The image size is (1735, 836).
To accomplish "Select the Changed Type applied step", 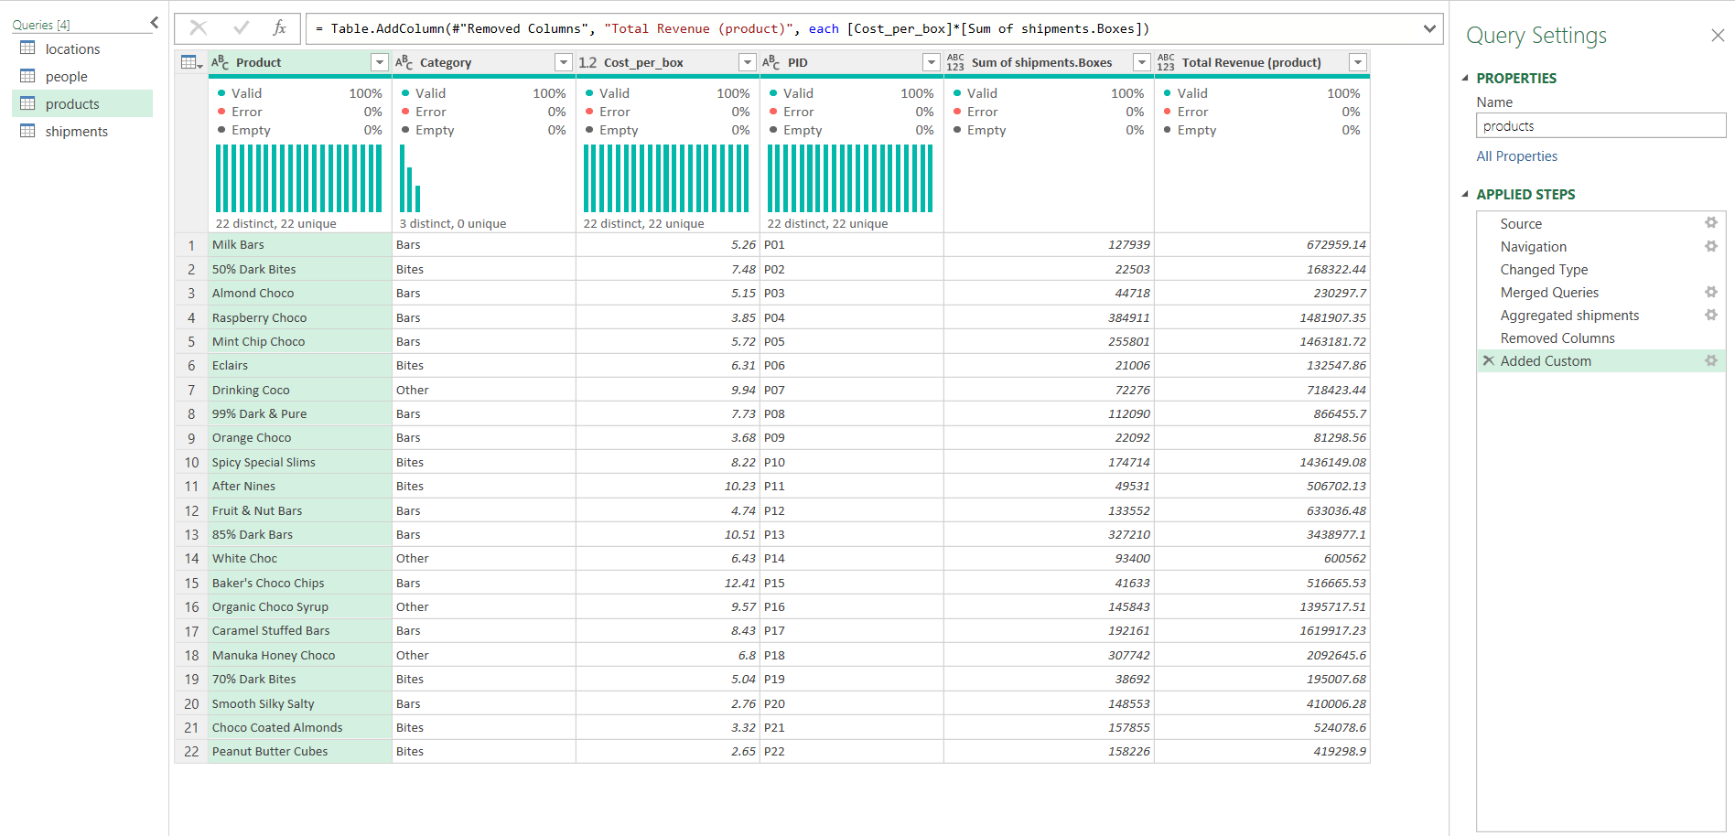I will coord(1544,270).
